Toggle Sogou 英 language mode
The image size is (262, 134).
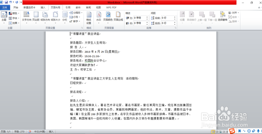pos(240,131)
